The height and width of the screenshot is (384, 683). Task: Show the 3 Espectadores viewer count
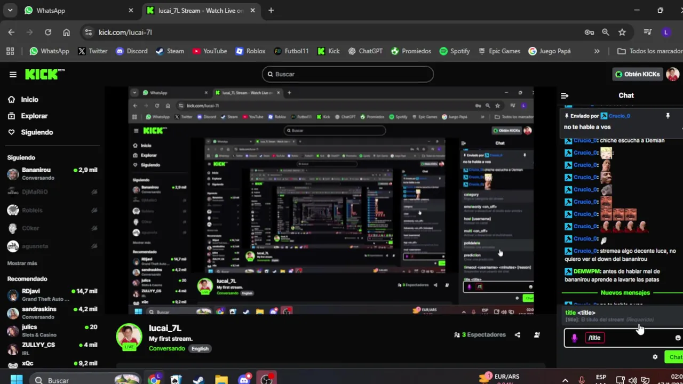480,335
